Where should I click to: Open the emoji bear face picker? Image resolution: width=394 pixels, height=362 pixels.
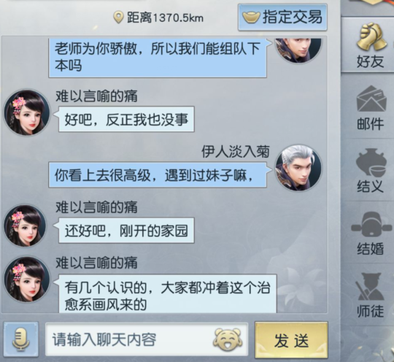tap(228, 339)
